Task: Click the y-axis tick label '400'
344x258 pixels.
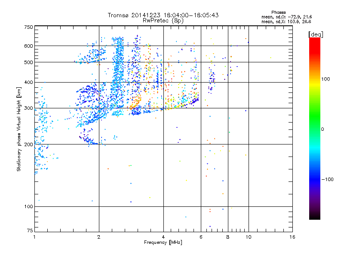Action: pos(28,82)
